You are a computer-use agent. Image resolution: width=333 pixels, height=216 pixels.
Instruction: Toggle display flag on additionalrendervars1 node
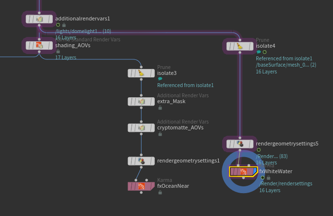coord(50,19)
